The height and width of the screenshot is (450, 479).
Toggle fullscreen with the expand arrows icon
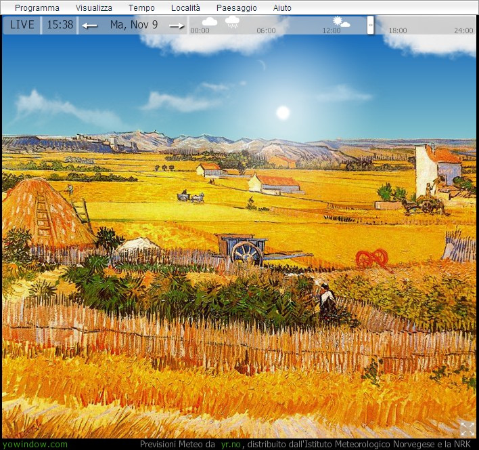467,429
